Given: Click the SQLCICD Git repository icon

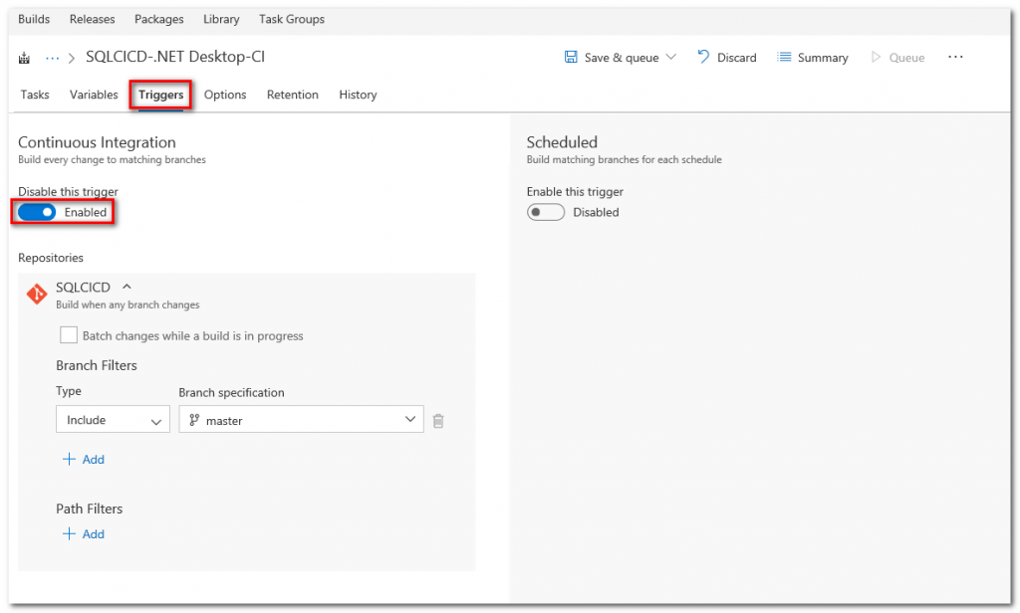Looking at the screenshot, I should pyautogui.click(x=36, y=295).
